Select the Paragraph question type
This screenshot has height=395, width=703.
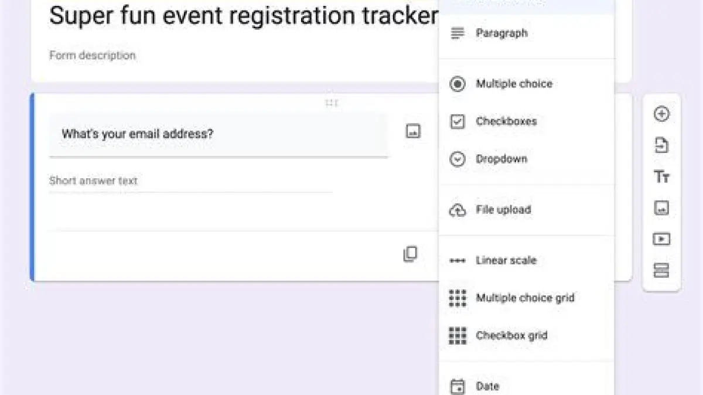pyautogui.click(x=501, y=33)
